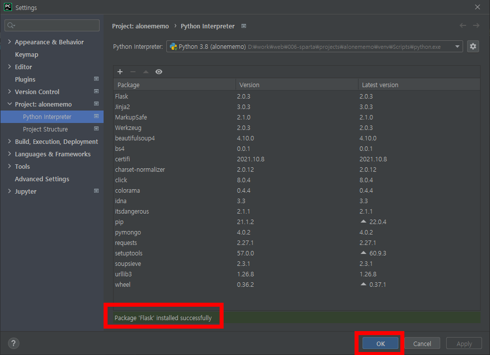
Task: Click the minus icon to uninstall package
Action: tap(133, 72)
